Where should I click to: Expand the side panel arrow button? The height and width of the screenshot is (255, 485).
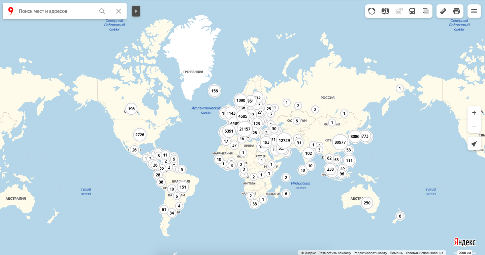point(136,11)
